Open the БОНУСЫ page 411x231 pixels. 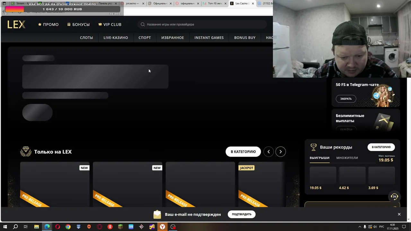tap(78, 24)
